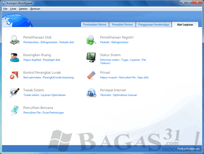204x154 pixels.
Task: Open the Pembersihan disk link
Action: [x=31, y=42]
